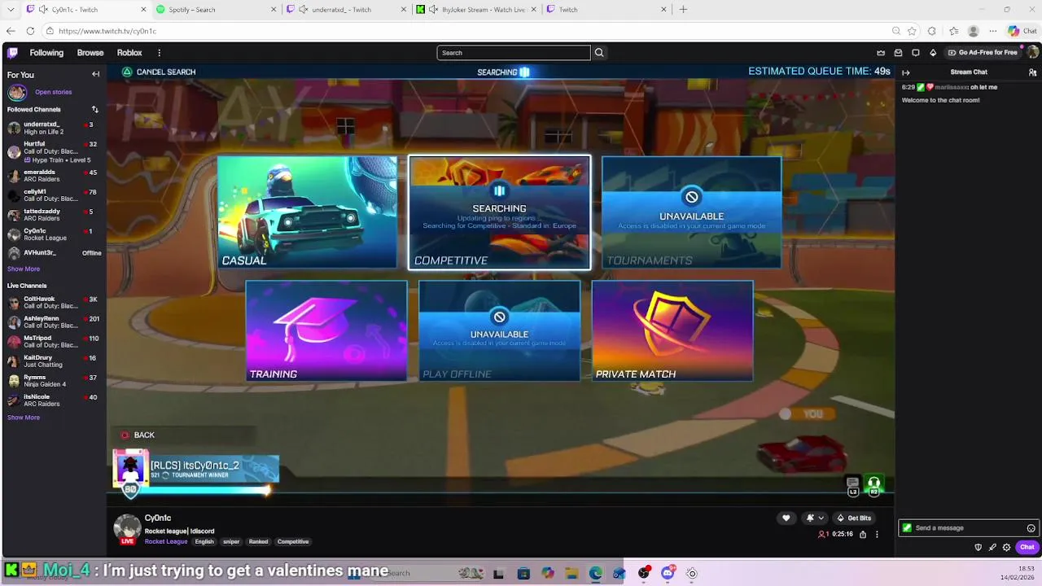1042x586 pixels.
Task: Open Microsoft Edge from the taskbar
Action: click(x=596, y=573)
